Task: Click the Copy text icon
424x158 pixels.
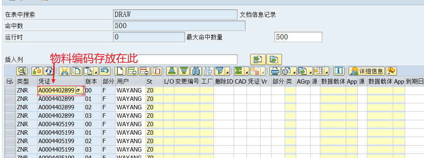Action: pos(77,71)
